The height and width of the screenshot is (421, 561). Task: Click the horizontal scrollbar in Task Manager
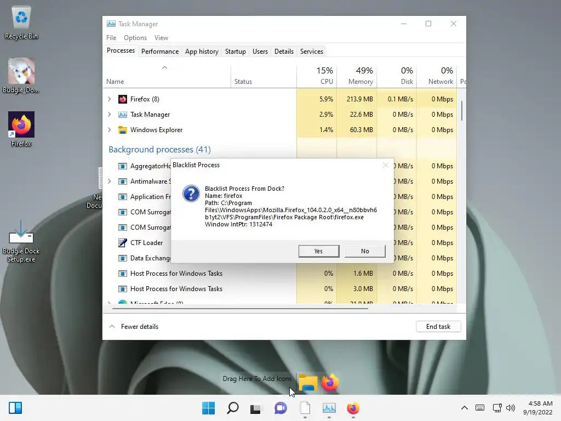[x=240, y=308]
